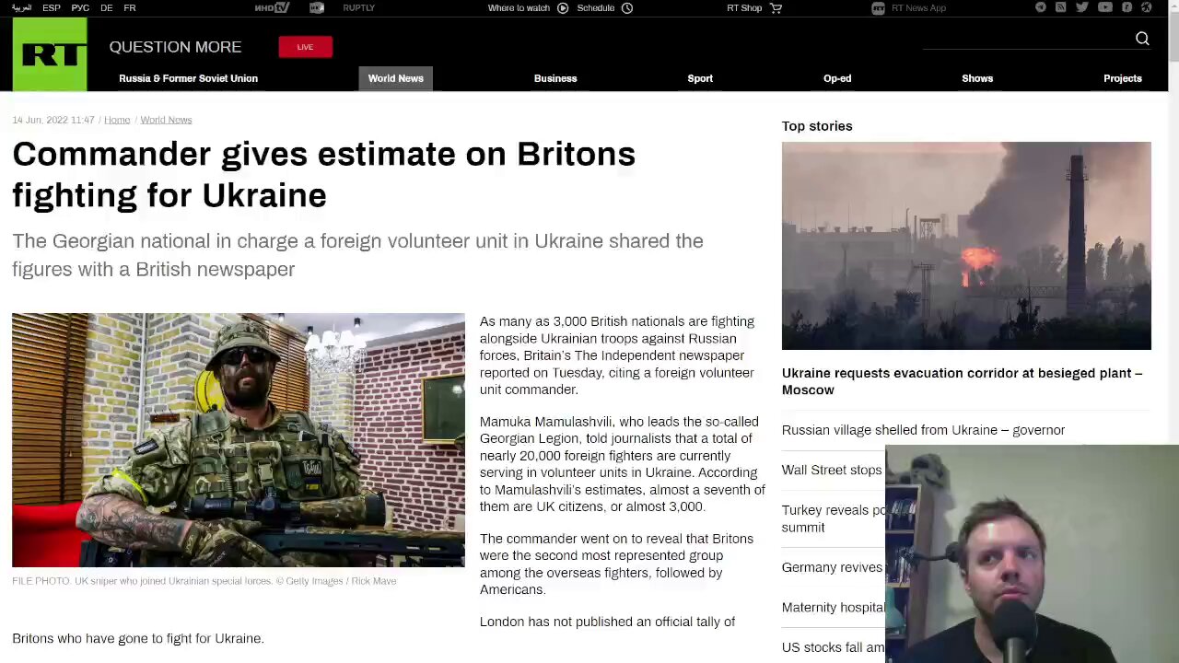The image size is (1179, 663).
Task: Click the Where to watch play icon
Action: 563,7
